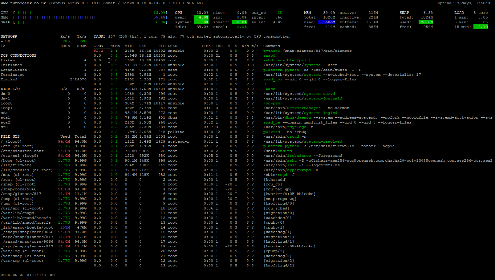Select the crond -n process

285,136
